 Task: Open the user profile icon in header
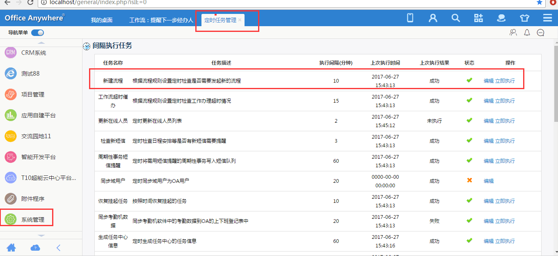coord(432,18)
